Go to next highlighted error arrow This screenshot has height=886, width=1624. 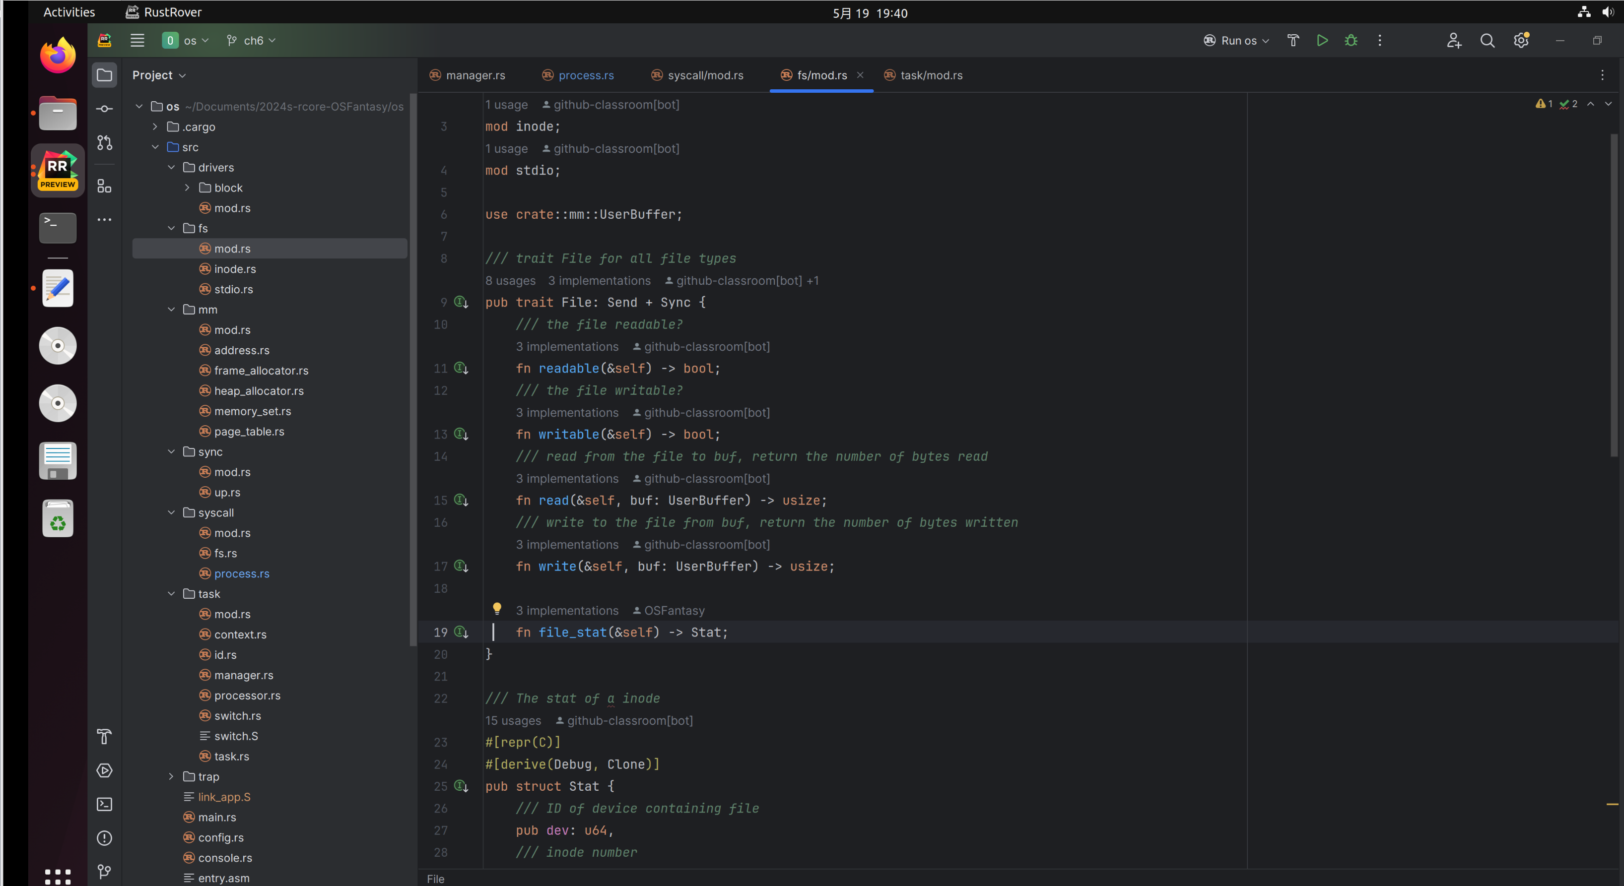pyautogui.click(x=1608, y=104)
